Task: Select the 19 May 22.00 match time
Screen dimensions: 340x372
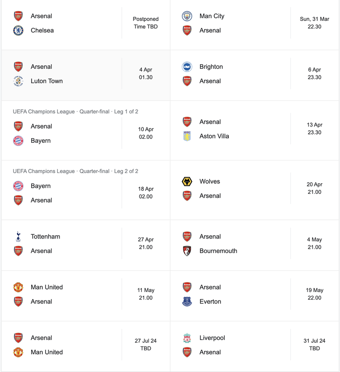Action: click(314, 294)
